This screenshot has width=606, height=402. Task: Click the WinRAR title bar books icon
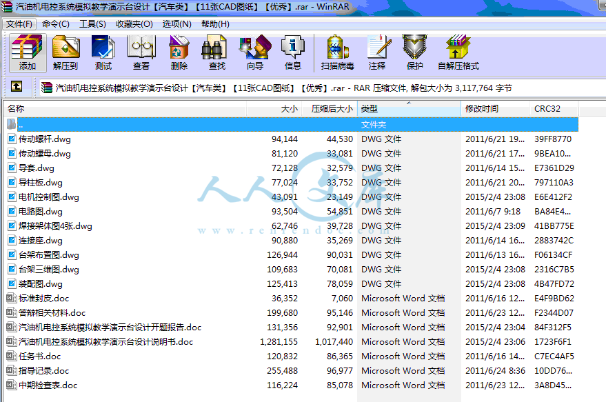7,7
